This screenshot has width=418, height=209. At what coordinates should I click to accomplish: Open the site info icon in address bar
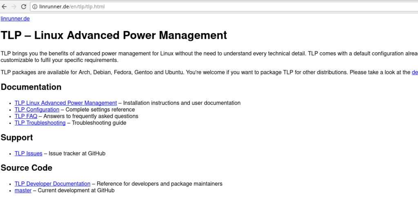(x=35, y=7)
